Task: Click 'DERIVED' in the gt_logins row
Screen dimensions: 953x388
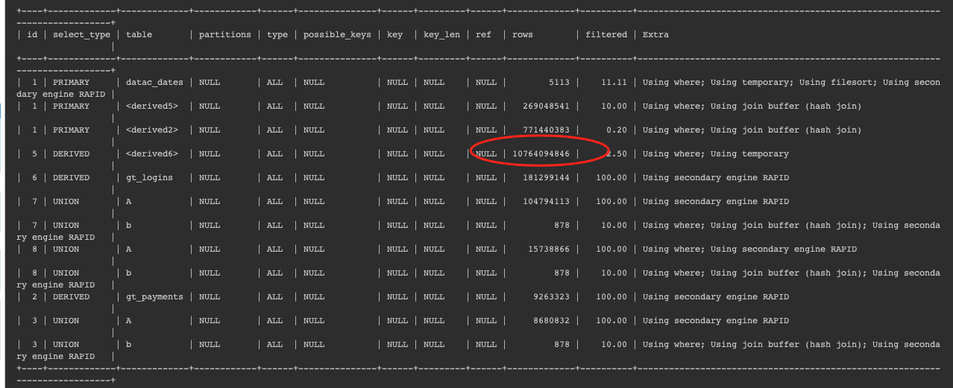Action: click(x=71, y=178)
